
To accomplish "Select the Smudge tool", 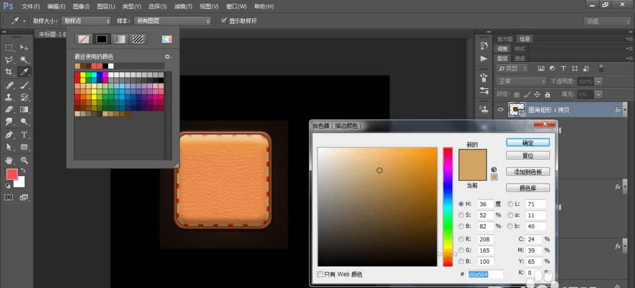I will [8, 121].
